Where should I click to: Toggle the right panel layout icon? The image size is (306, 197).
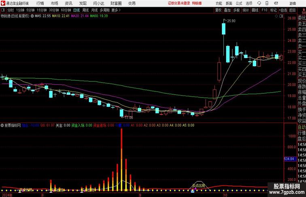[x=281, y=16]
